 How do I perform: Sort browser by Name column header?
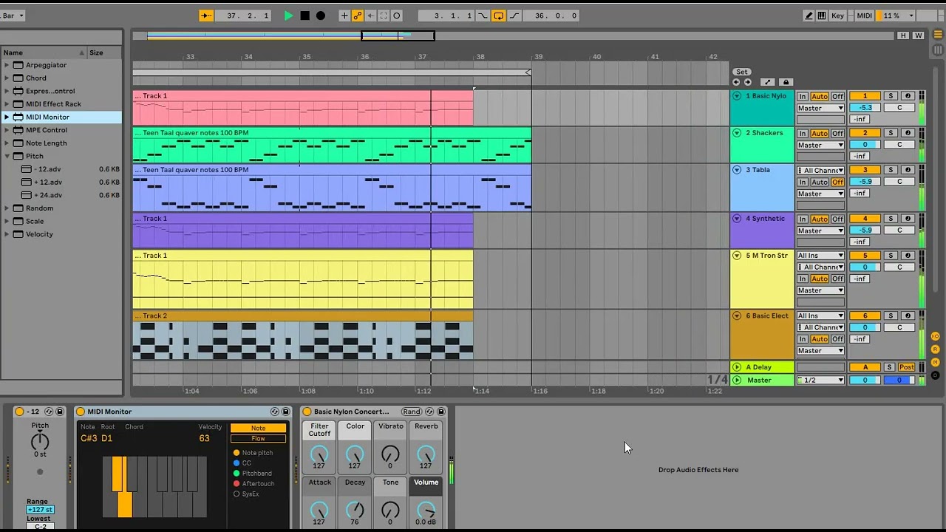pos(44,52)
